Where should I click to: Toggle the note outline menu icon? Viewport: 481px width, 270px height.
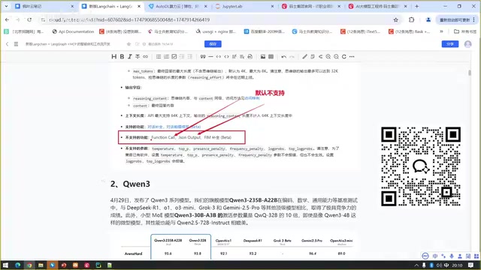point(16,44)
